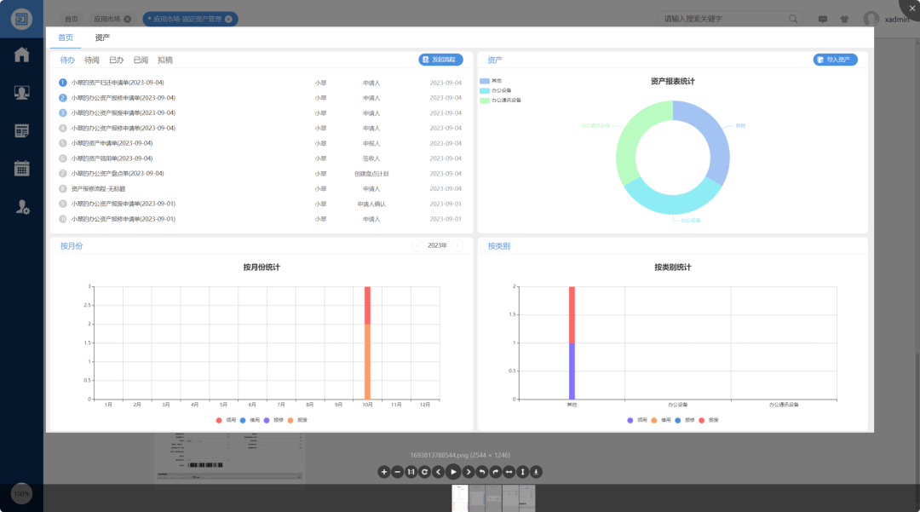Select the fifth thumbnail in the filmstrip
The image size is (920, 512).
coord(527,498)
